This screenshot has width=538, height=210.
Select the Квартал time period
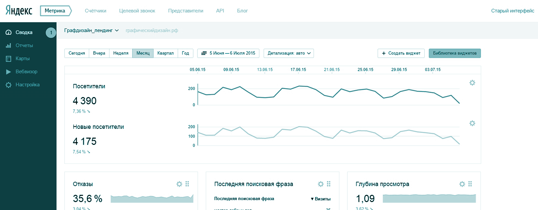click(x=165, y=53)
